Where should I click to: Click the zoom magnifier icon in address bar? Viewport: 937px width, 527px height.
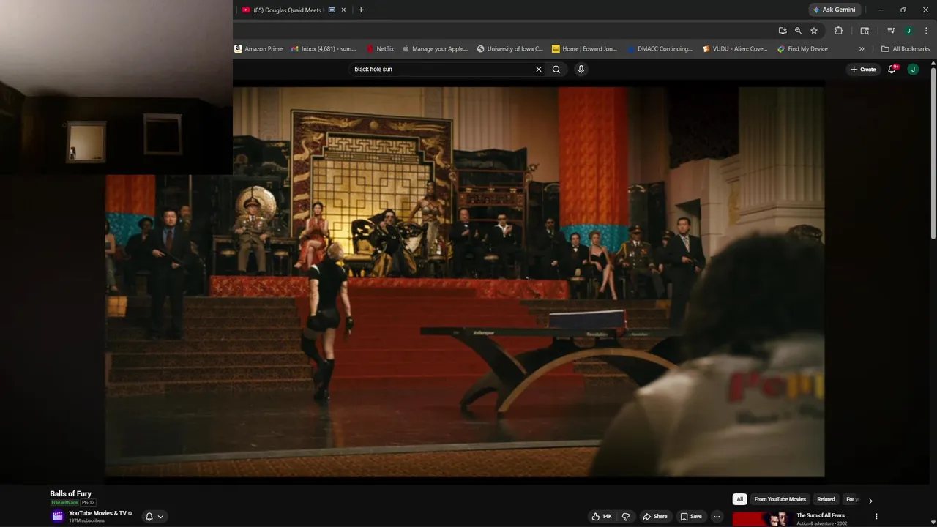(x=798, y=31)
